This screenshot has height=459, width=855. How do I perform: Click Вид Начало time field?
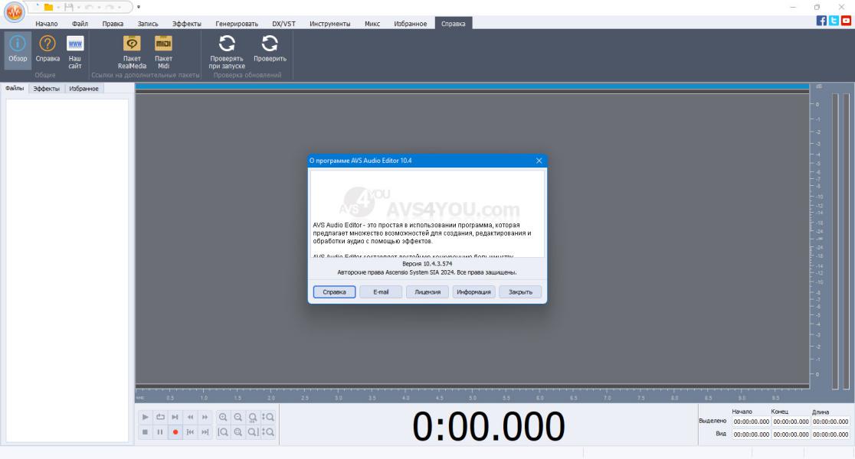click(752, 435)
